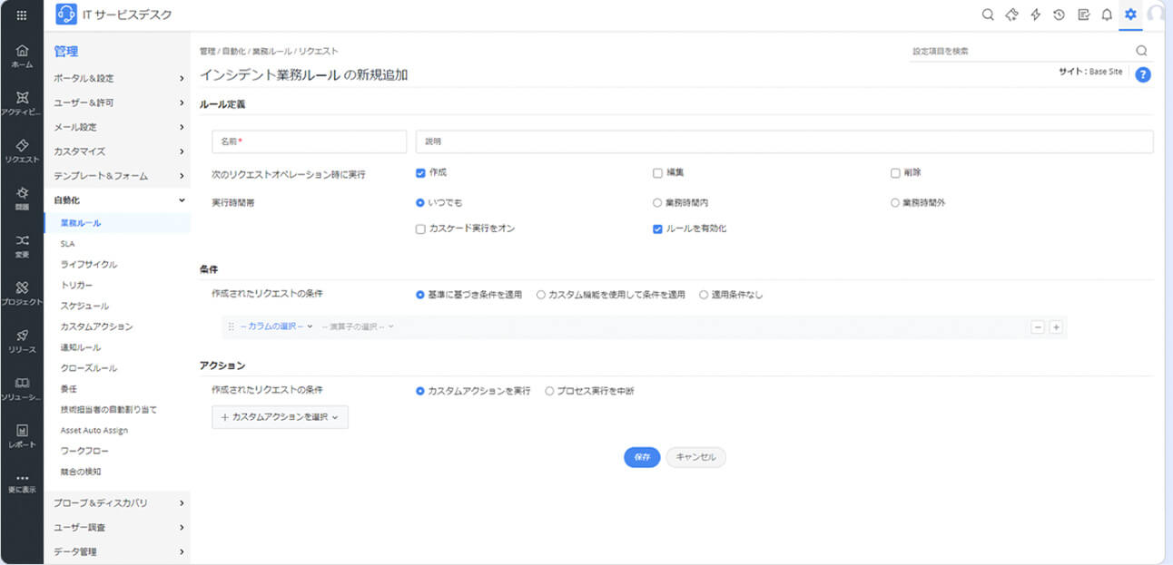Select the プロセス実行を中断 radio option
Image resolution: width=1173 pixels, height=565 pixels.
(x=549, y=391)
